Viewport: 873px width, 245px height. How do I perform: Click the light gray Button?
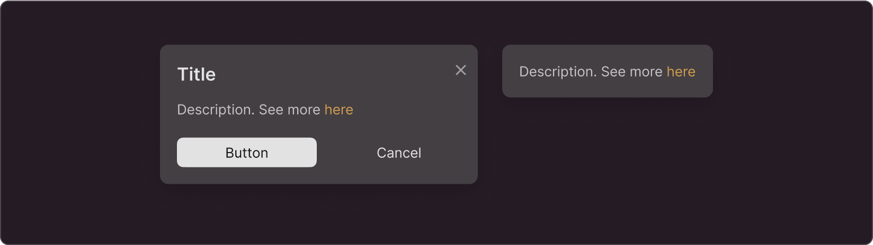point(247,153)
